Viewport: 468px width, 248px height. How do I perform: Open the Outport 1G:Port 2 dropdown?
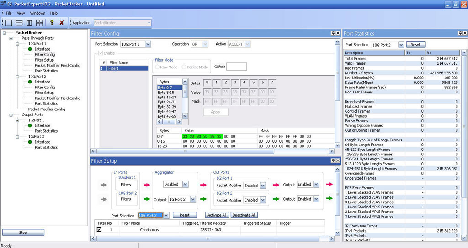click(x=193, y=199)
